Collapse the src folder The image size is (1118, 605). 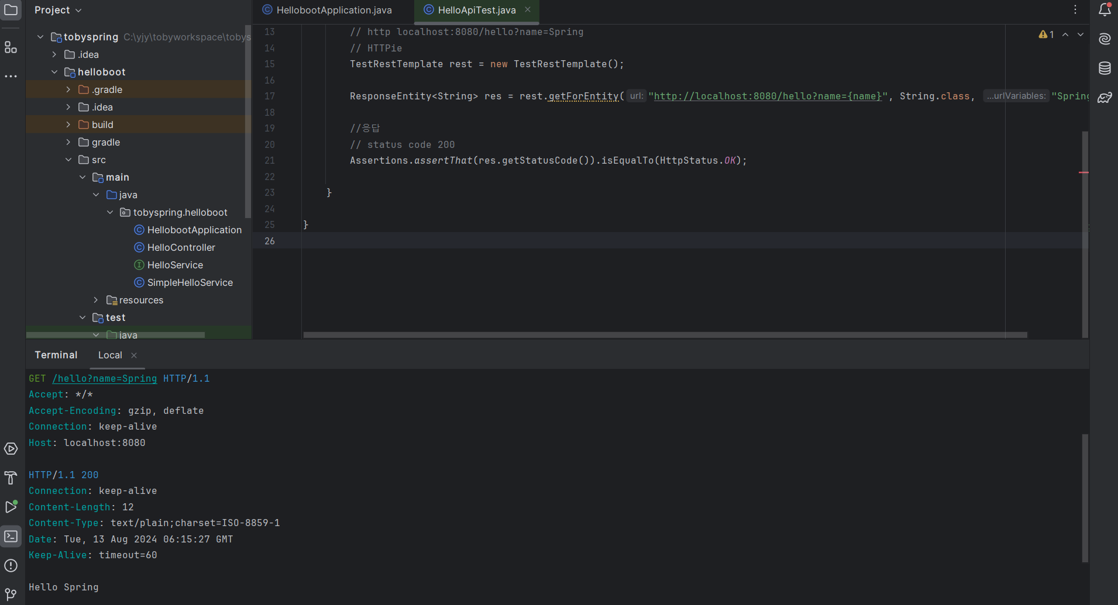pos(68,160)
